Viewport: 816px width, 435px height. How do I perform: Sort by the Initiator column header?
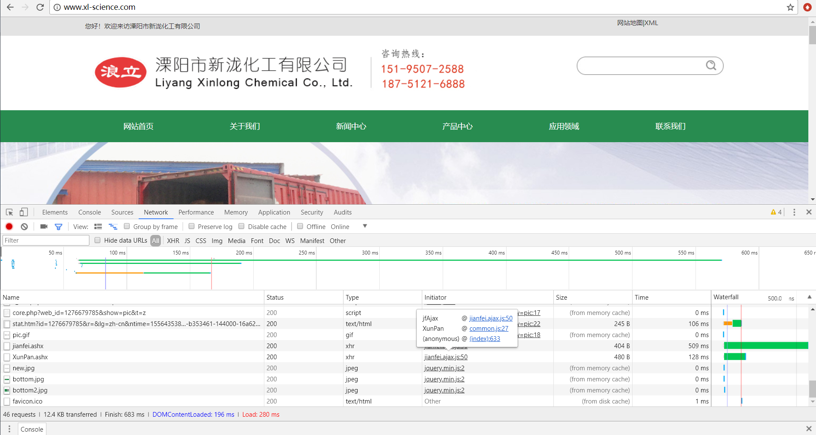click(487, 297)
